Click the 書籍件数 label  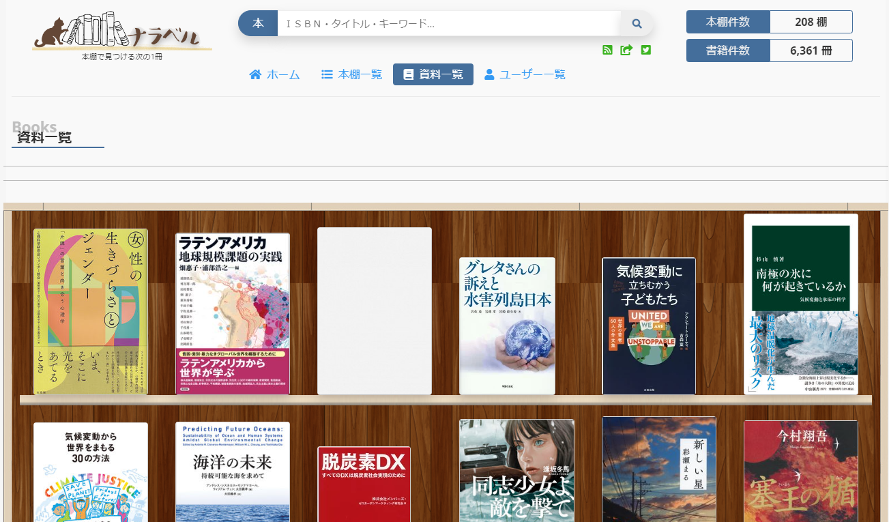(728, 50)
